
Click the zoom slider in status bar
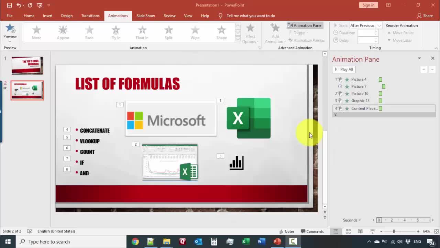[394, 231]
